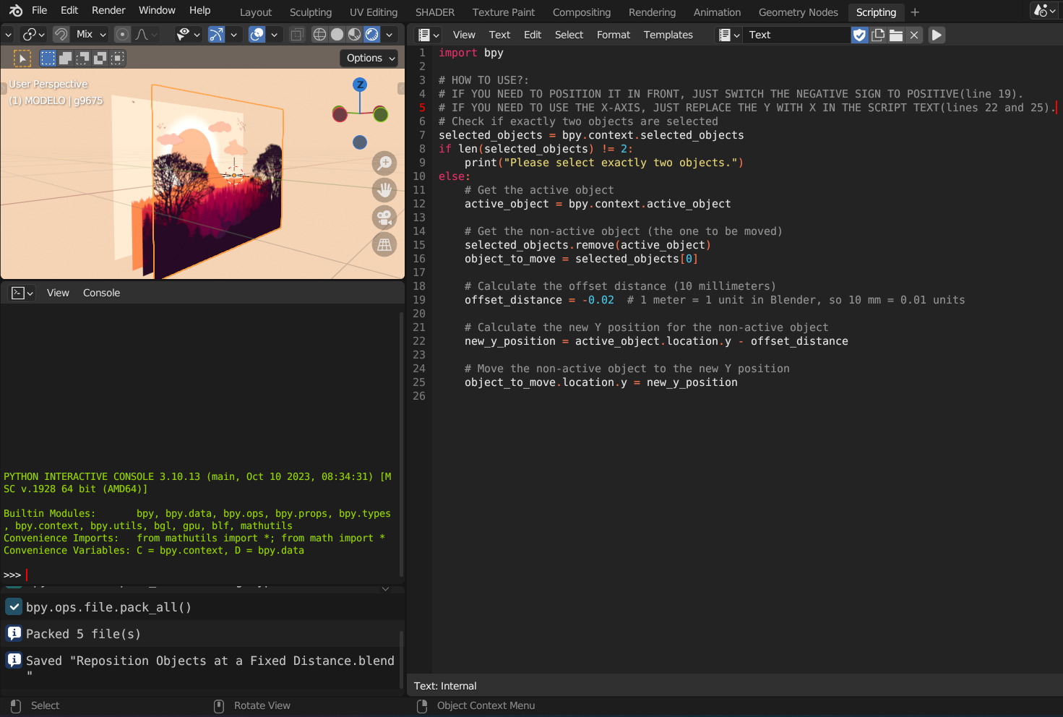1063x717 pixels.
Task: Activate the move view hand icon
Action: [x=384, y=190]
